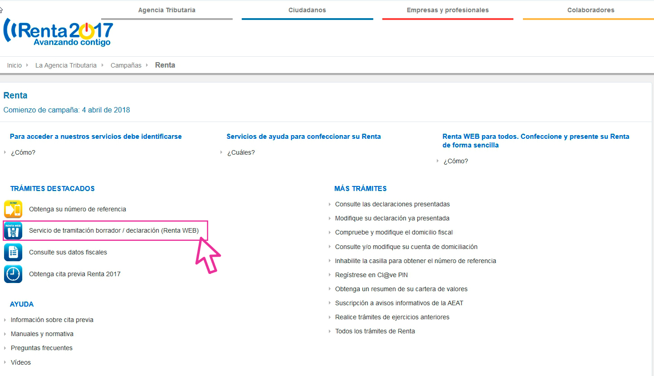Open Obtenga cita previa Renta 2017
Viewport: 654px width, 376px height.
[75, 274]
